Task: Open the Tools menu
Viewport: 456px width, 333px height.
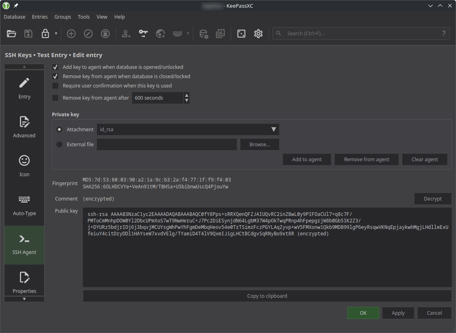Action: 83,17
